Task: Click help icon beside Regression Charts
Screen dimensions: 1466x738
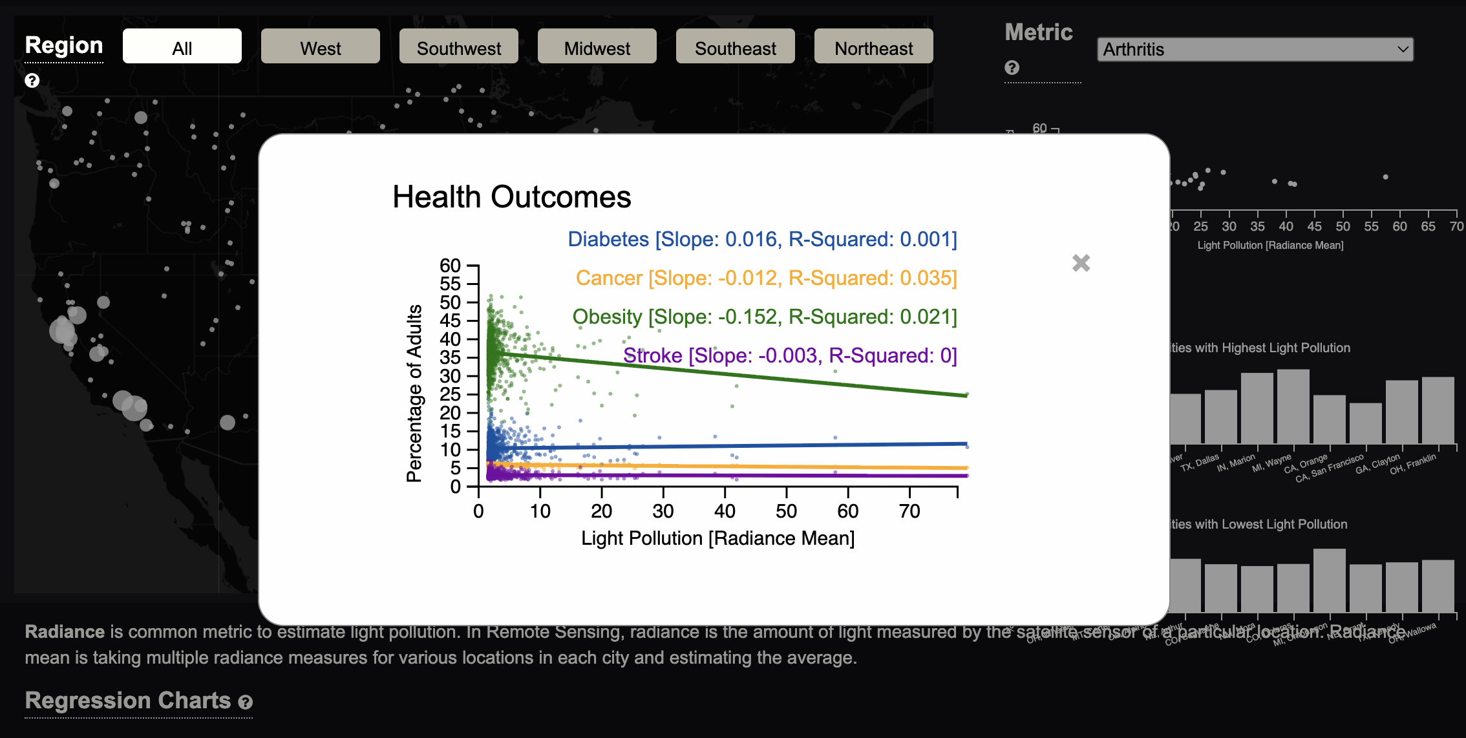Action: (245, 702)
